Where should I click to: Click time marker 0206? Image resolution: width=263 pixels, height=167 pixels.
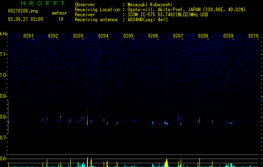coord(153,35)
